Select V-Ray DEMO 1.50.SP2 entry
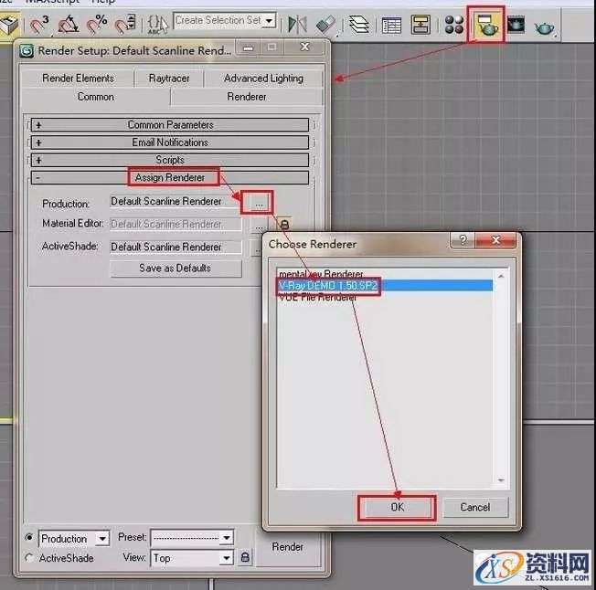Image resolution: width=596 pixels, height=590 pixels. click(385, 286)
